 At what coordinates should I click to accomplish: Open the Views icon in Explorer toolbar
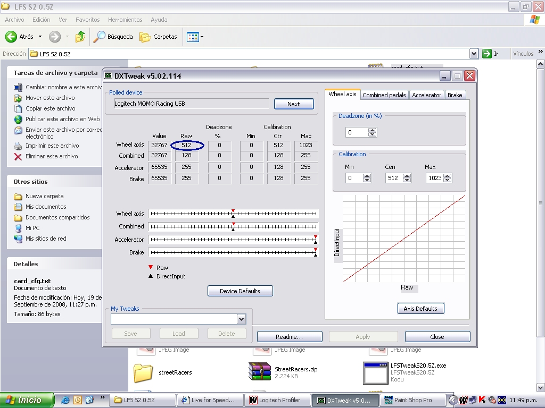[x=193, y=37]
